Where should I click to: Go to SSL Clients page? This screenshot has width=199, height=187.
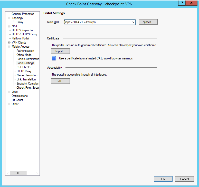(23, 67)
